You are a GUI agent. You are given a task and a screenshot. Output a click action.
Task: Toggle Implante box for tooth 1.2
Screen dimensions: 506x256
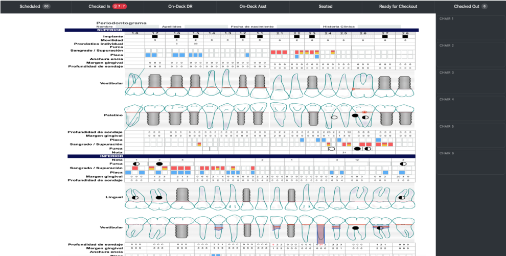243,37
